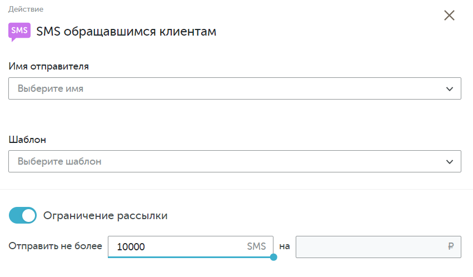Screen dimensions: 473x277
Task: Click the Отправить не более label
Action: [x=55, y=246]
